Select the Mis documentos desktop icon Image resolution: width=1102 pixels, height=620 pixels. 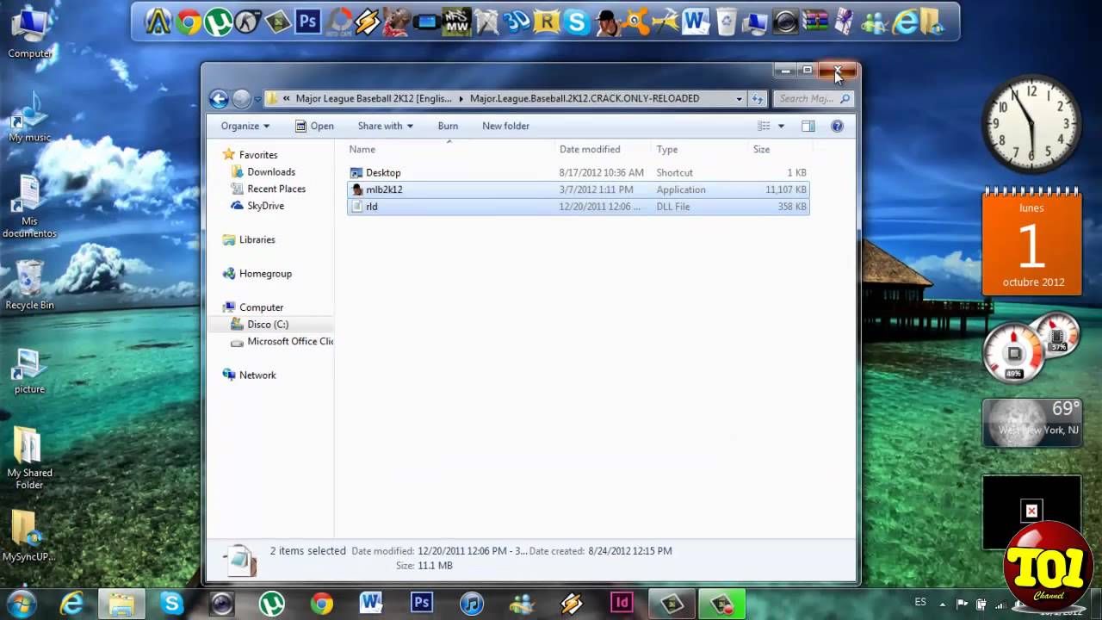[29, 206]
